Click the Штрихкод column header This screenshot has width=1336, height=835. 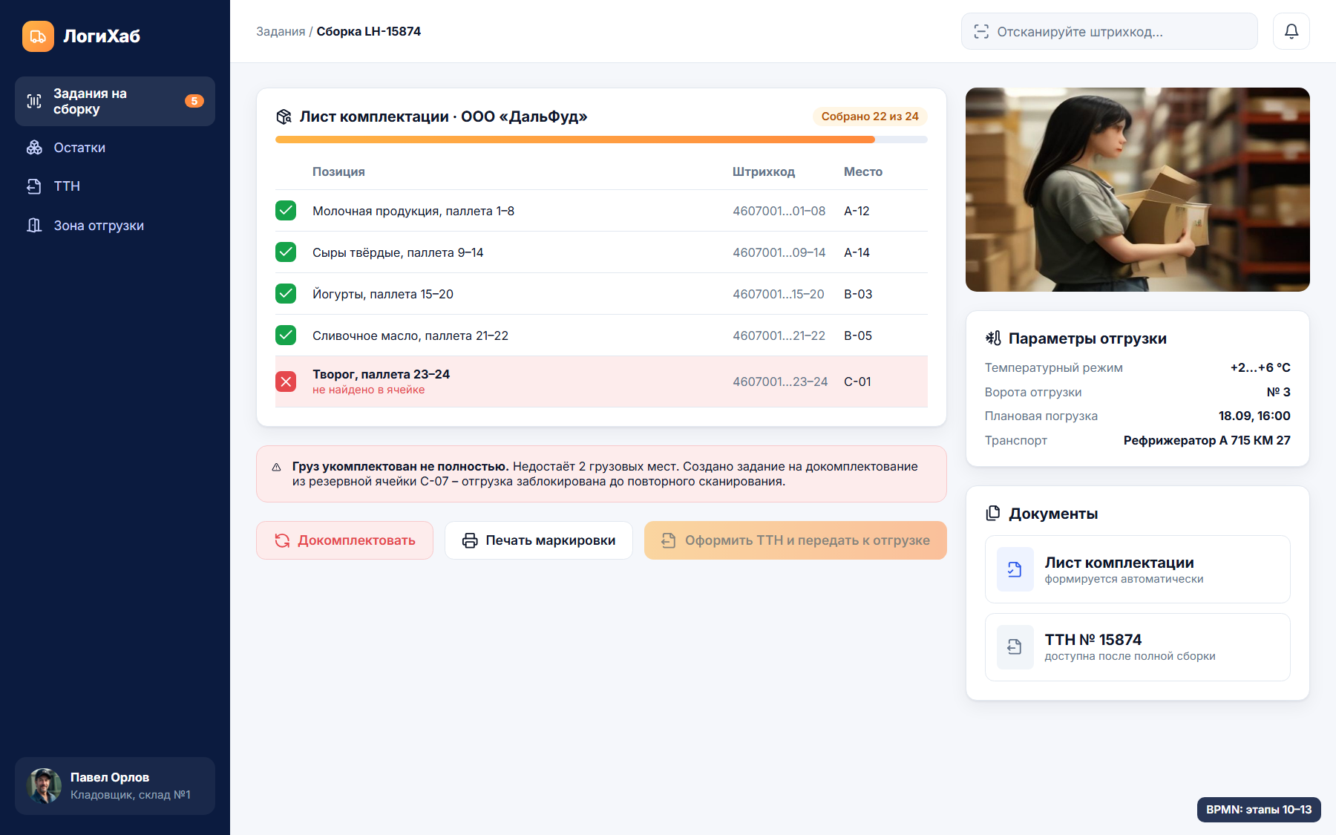[x=764, y=171]
